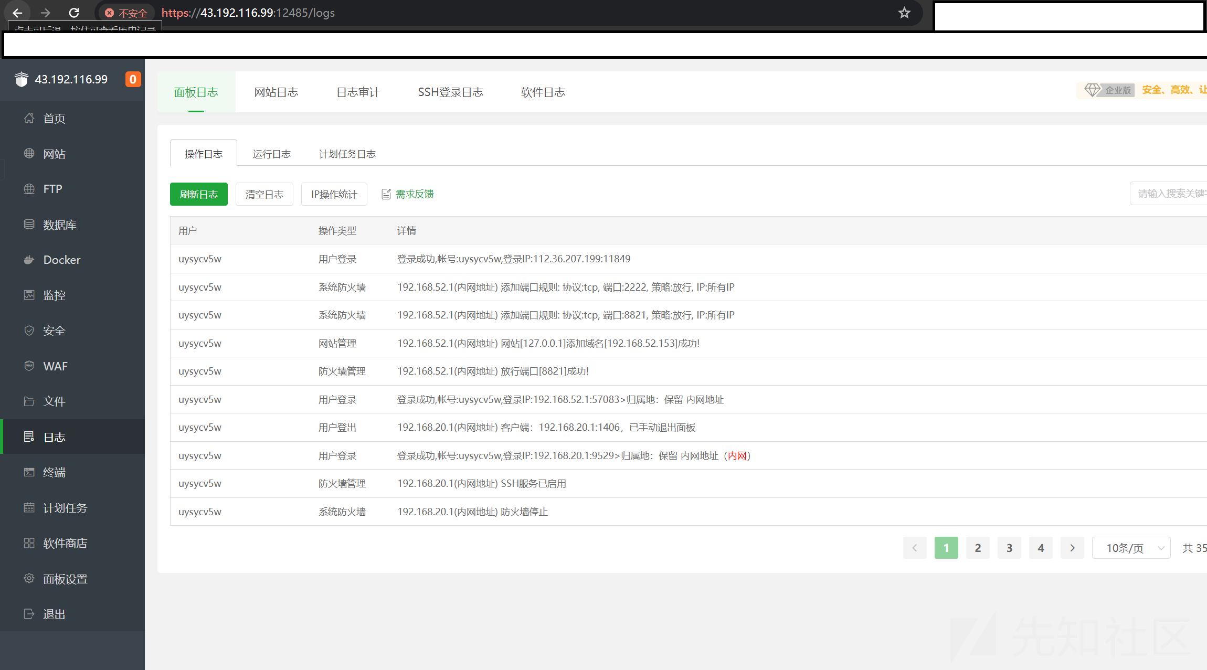
Task: Click the green 刷新日志 button
Action: pos(199,194)
